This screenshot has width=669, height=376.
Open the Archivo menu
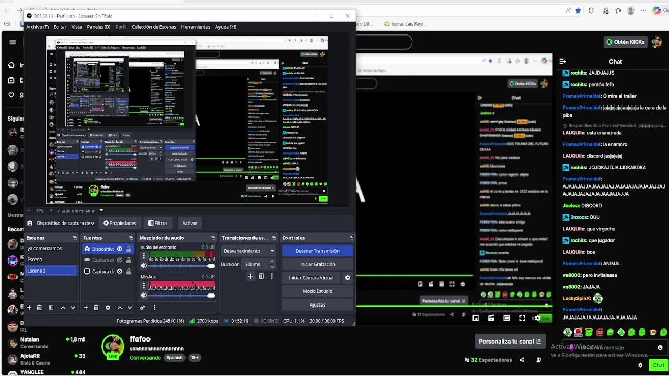click(37, 27)
